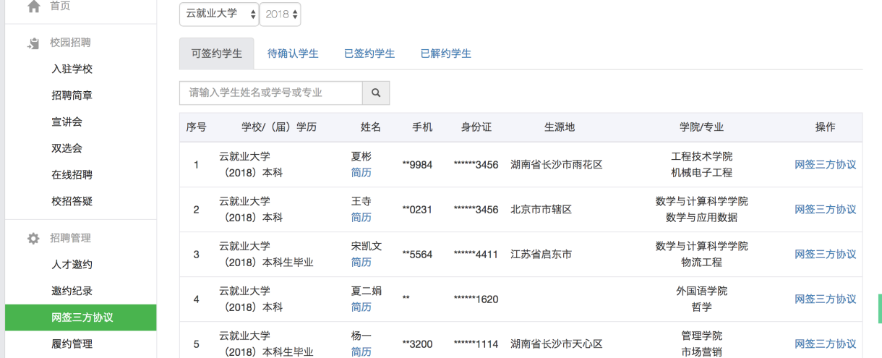Open the 云就业大学 school dropdown

218,14
